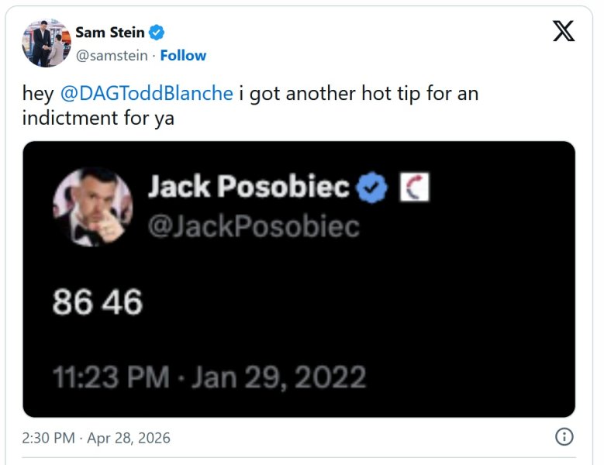Click Jack Posobiec's avatar in the screenshot
Viewport: 604px width, 465px height.
(92, 207)
